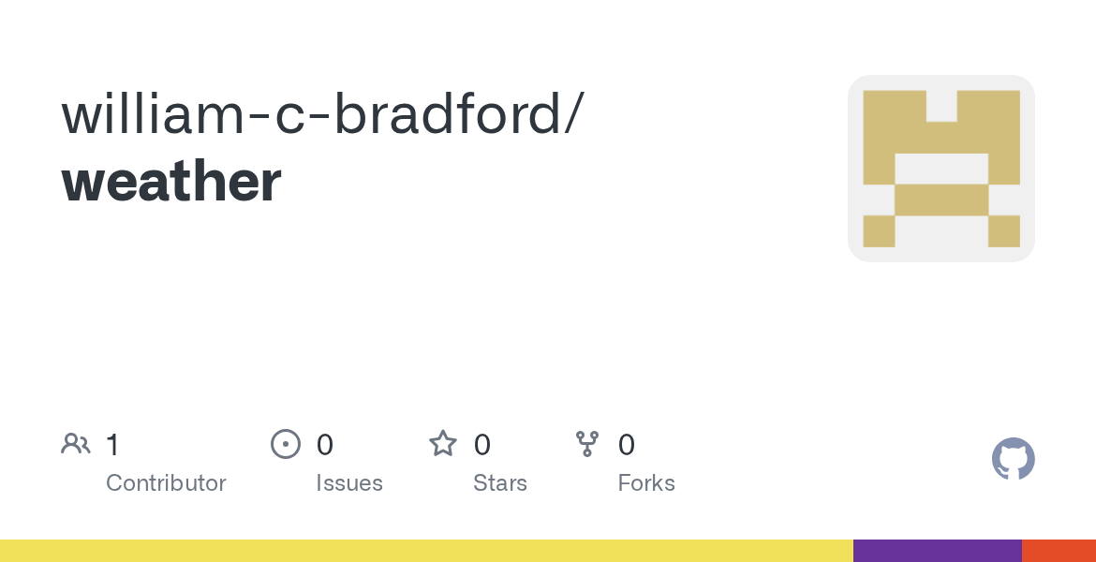Image resolution: width=1096 pixels, height=562 pixels.
Task: Open the bold weather repository name
Action: (x=171, y=182)
